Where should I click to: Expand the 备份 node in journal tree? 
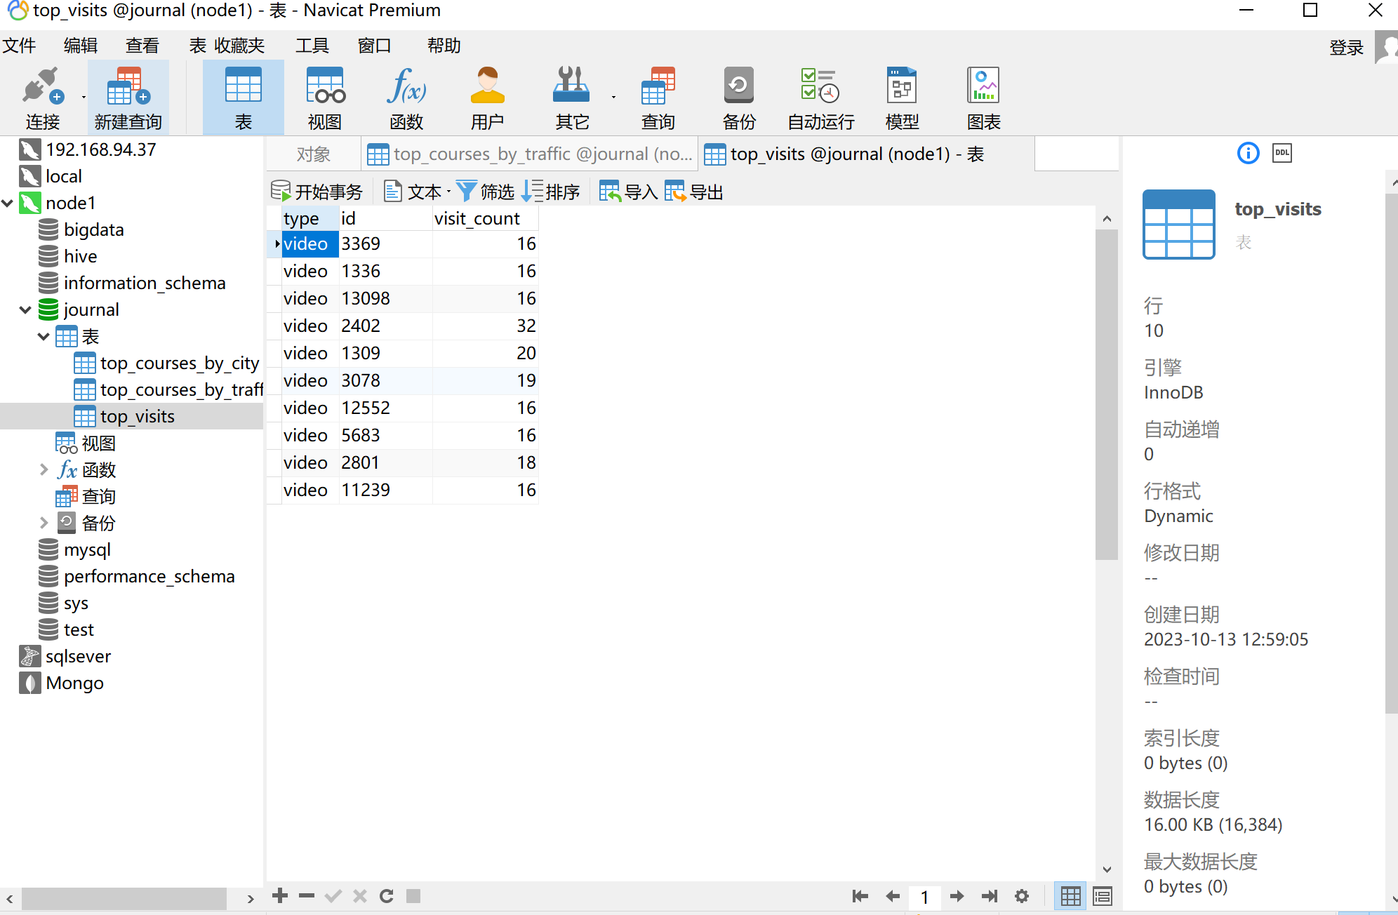coord(44,523)
